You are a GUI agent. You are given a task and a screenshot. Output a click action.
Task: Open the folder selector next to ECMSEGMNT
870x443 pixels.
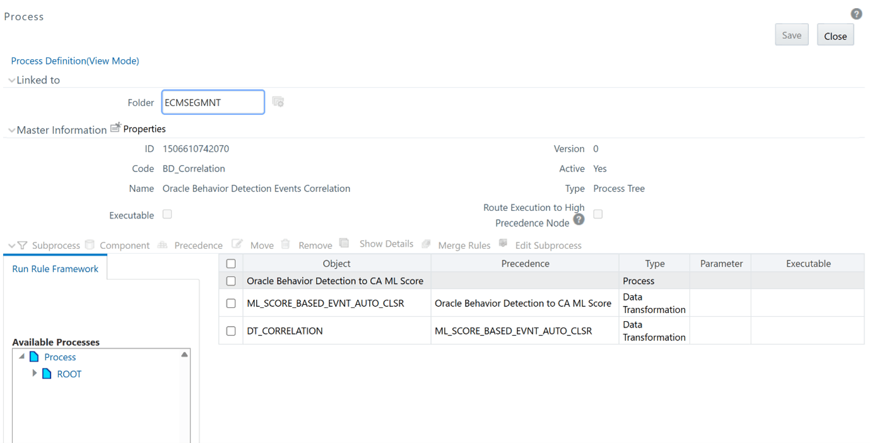click(278, 102)
